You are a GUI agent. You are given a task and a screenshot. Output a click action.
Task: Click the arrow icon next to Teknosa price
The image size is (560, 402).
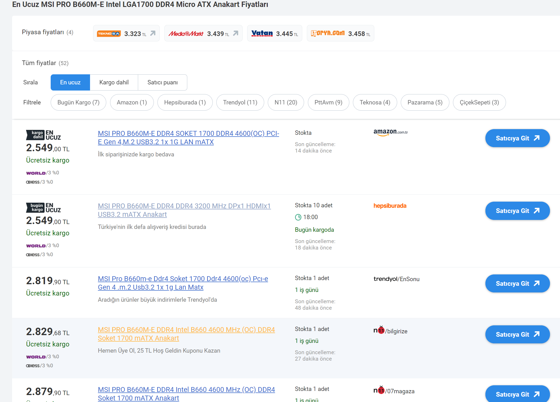[x=153, y=33]
